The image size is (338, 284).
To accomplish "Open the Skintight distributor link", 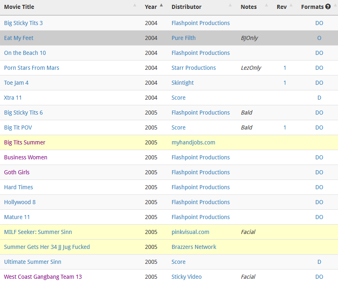I will coord(182,83).
